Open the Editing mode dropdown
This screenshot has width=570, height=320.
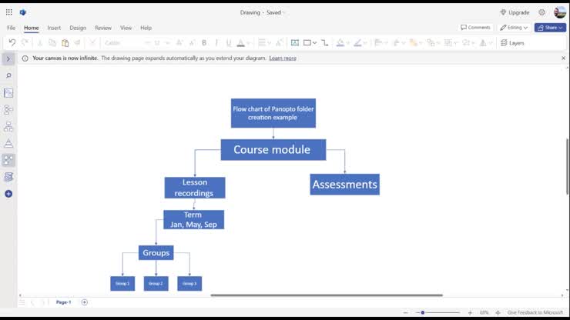514,28
